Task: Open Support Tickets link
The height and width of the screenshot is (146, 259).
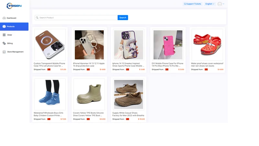Action: [192, 4]
